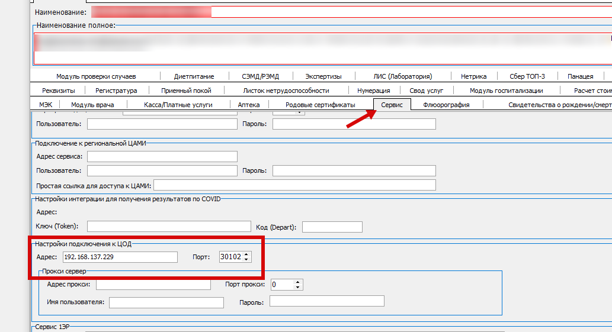
Task: Switch to the Модуль госпитализации tab
Action: [x=506, y=91]
